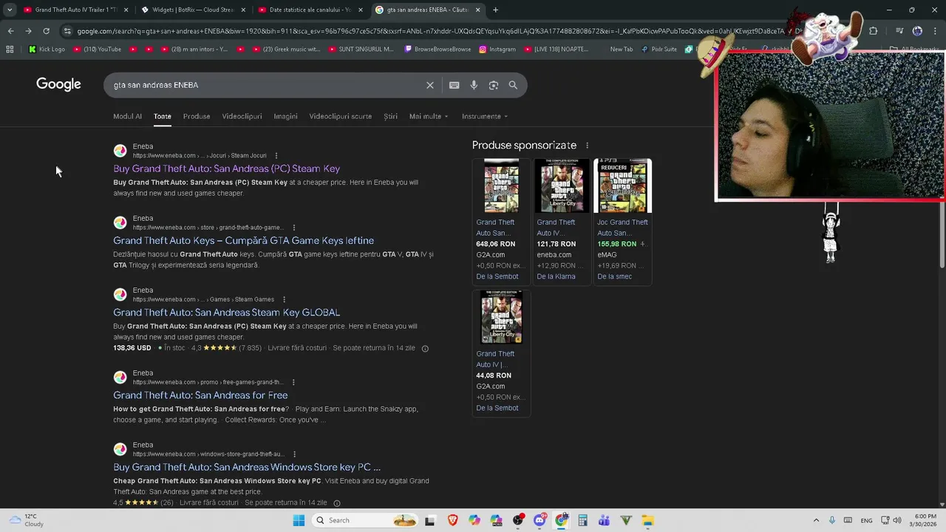Image resolution: width=946 pixels, height=532 pixels.
Task: Open the eMAG REDUCERI product thumbnail
Action: [622, 186]
